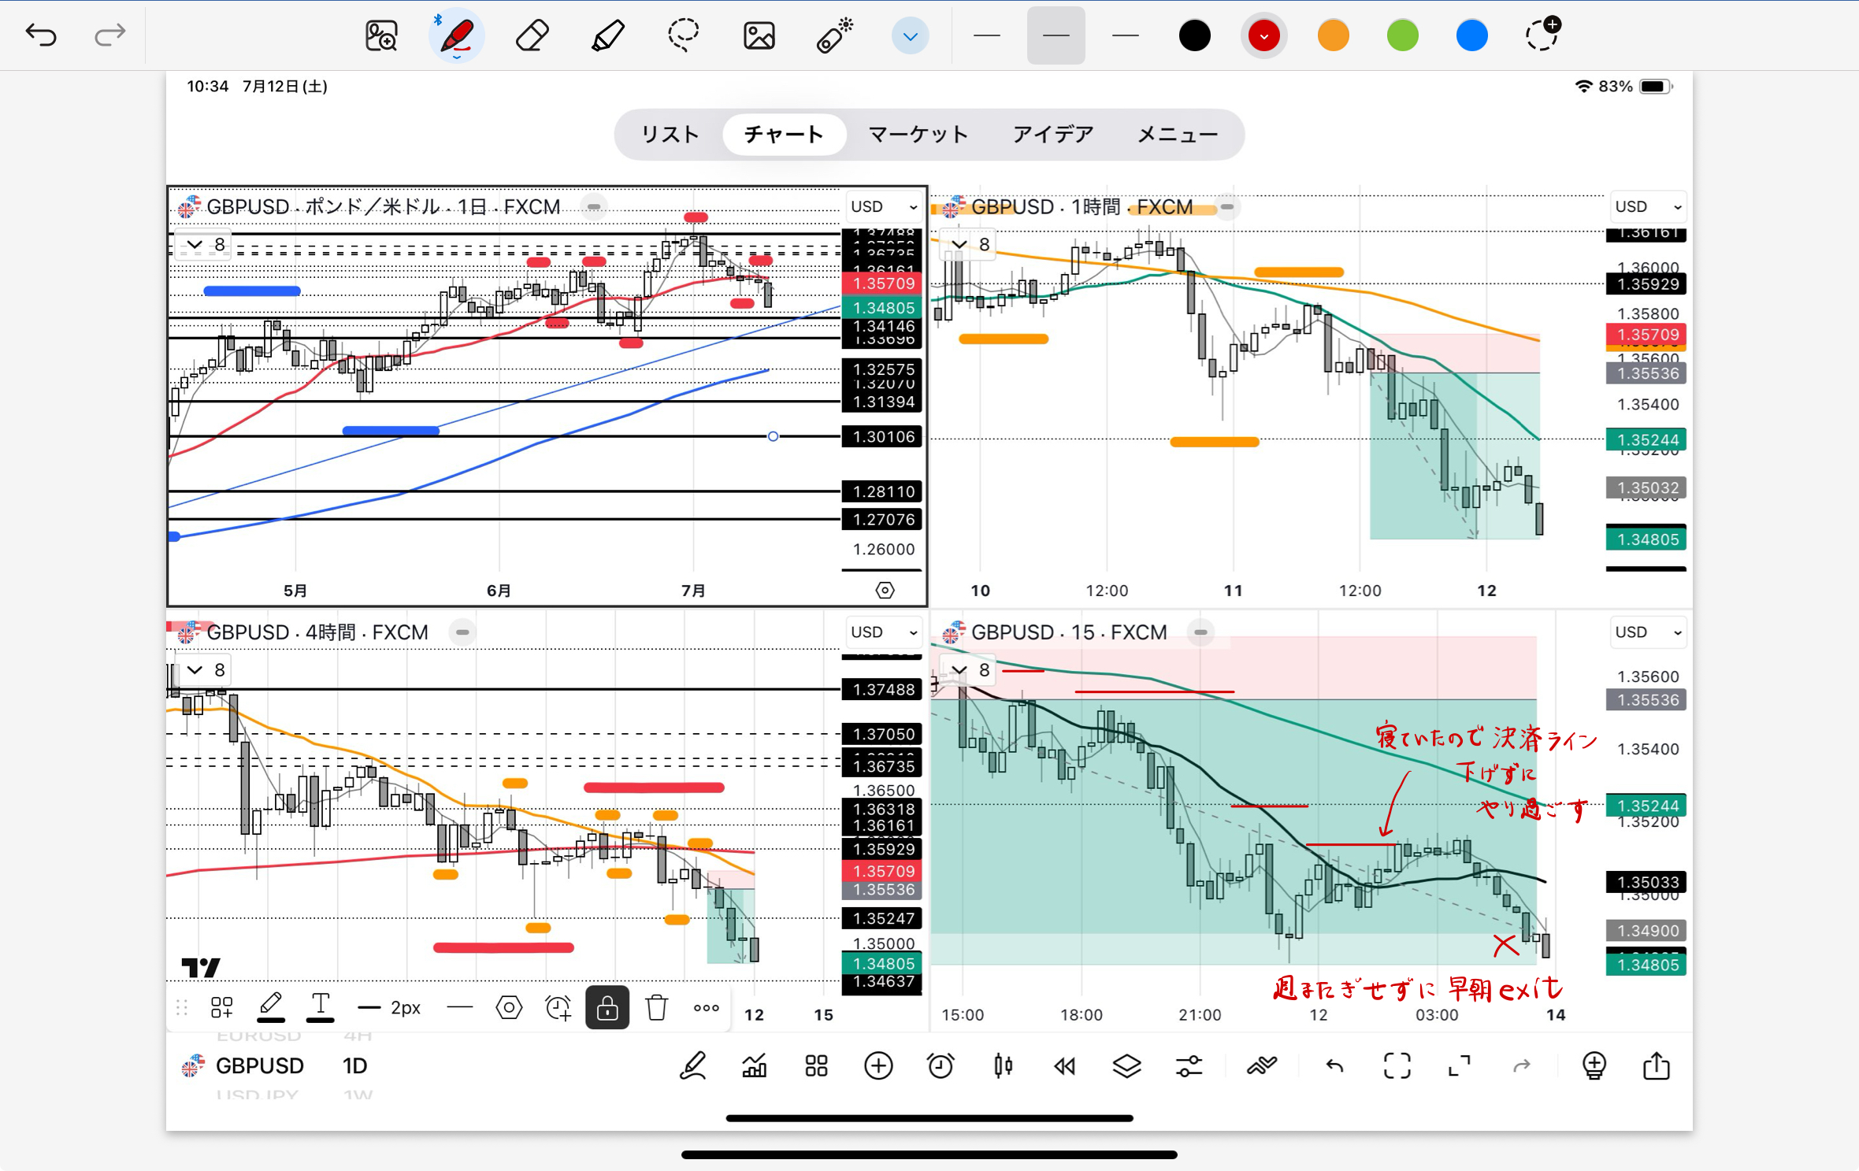The image size is (1859, 1171).
Task: Choose the medium stroke width
Action: tap(1056, 35)
